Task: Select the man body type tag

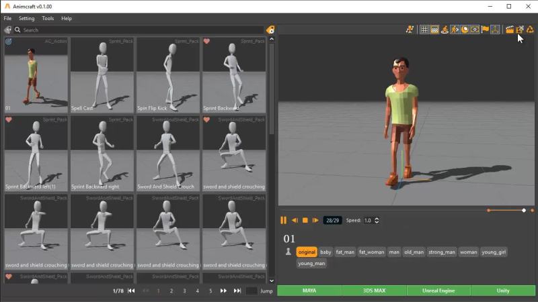Action: [x=394, y=252]
